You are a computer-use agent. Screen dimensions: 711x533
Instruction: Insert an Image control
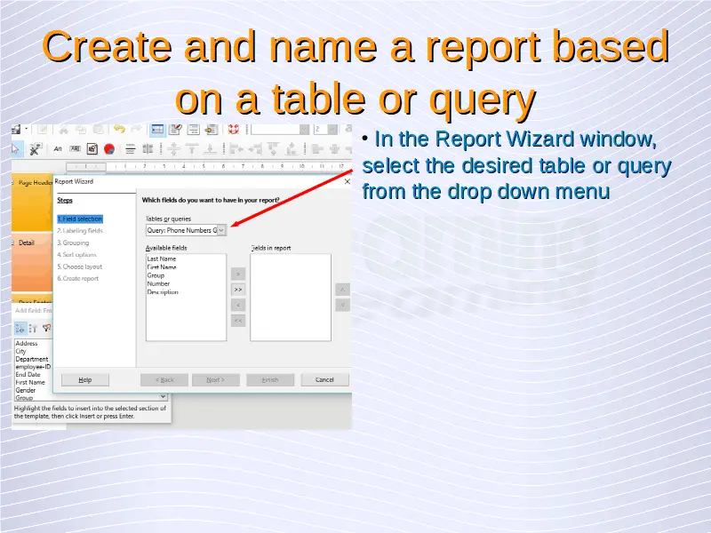92,148
